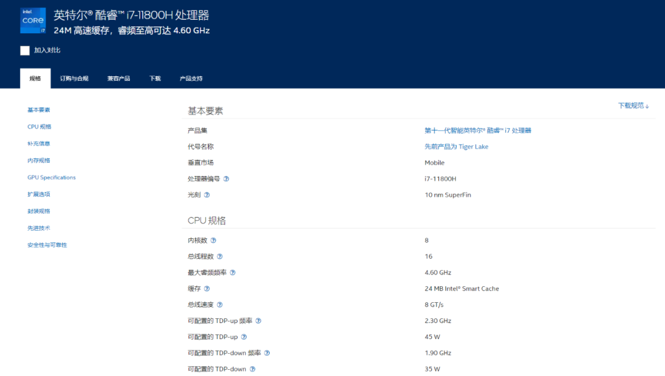Open the 第十一代智能英特尔酷睿 i7 处理器 product link
Image resolution: width=665 pixels, height=376 pixels.
tap(478, 130)
